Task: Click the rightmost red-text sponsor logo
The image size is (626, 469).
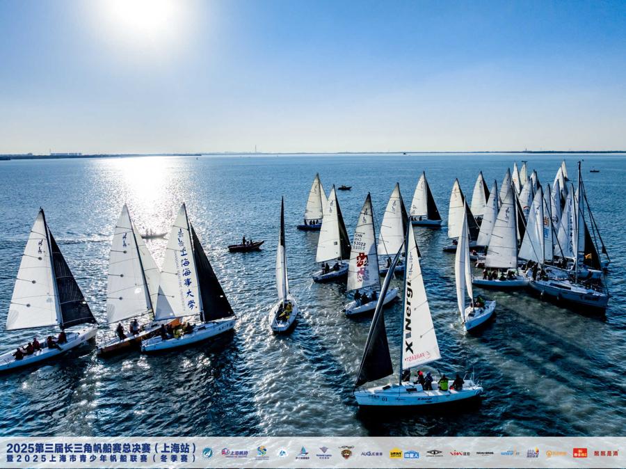Action: coord(605,453)
